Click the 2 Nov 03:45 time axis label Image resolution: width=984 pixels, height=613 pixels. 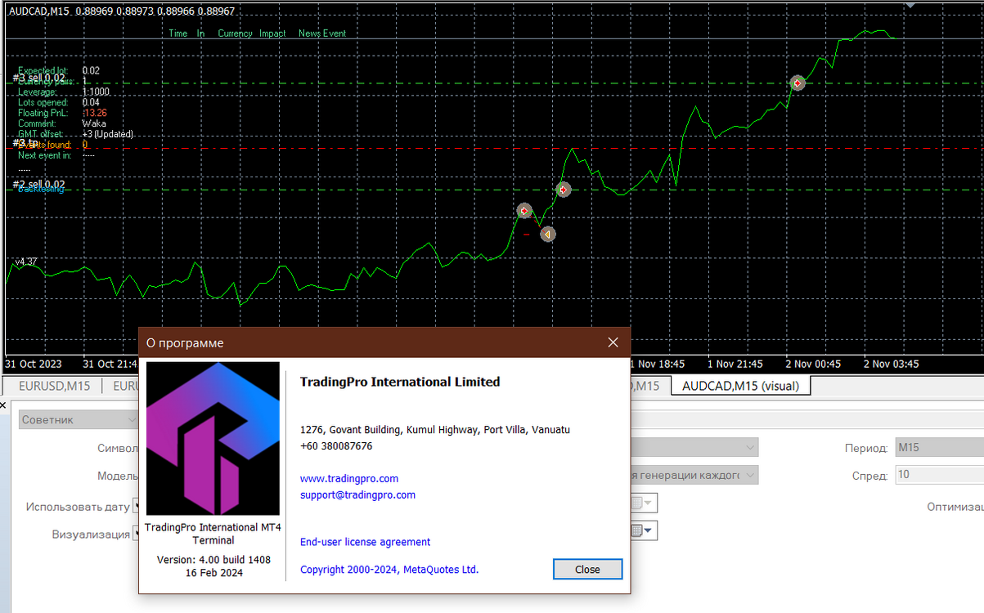click(x=892, y=364)
